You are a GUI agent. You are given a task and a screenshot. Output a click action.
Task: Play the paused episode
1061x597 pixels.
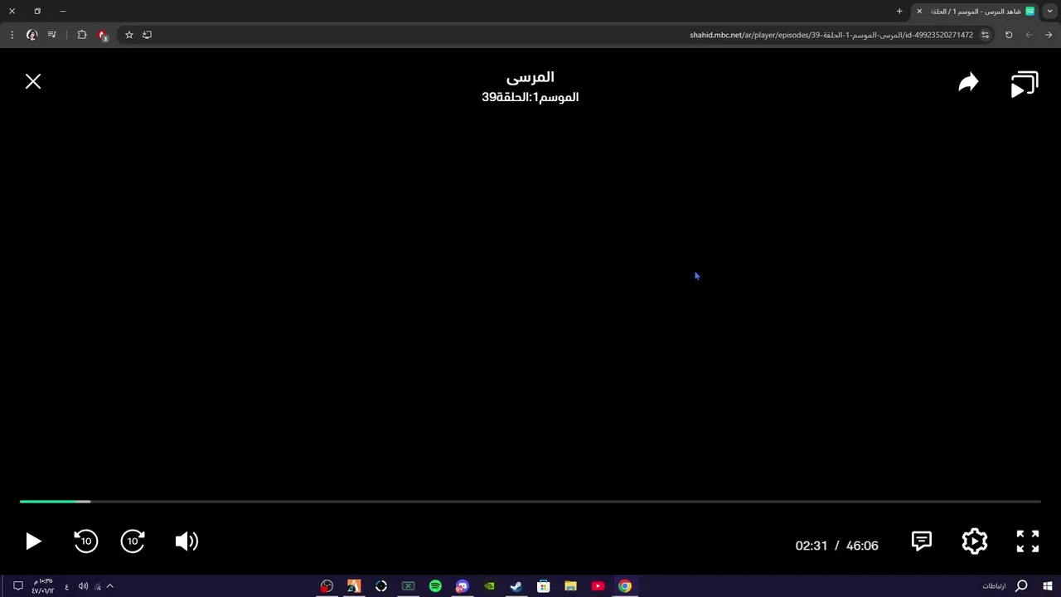pyautogui.click(x=33, y=541)
